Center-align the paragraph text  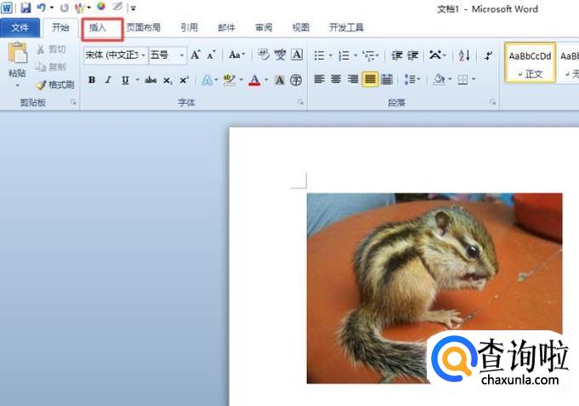tap(337, 80)
